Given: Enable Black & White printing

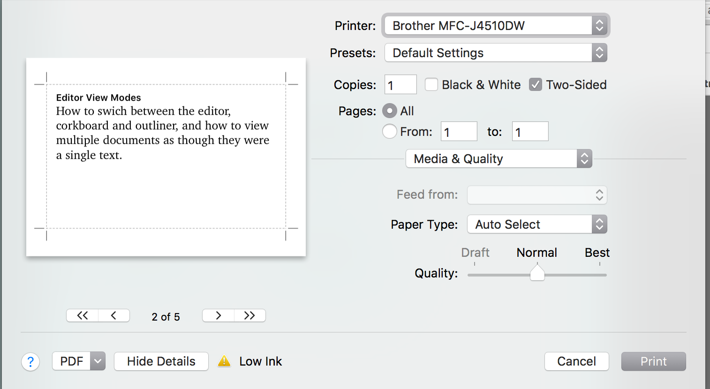Looking at the screenshot, I should (431, 84).
